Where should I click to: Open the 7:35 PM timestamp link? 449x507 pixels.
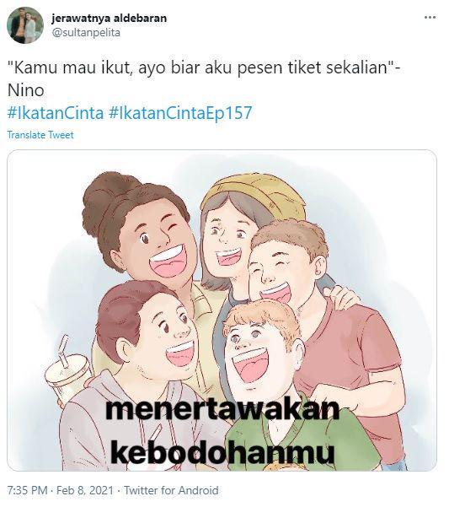click(x=28, y=490)
